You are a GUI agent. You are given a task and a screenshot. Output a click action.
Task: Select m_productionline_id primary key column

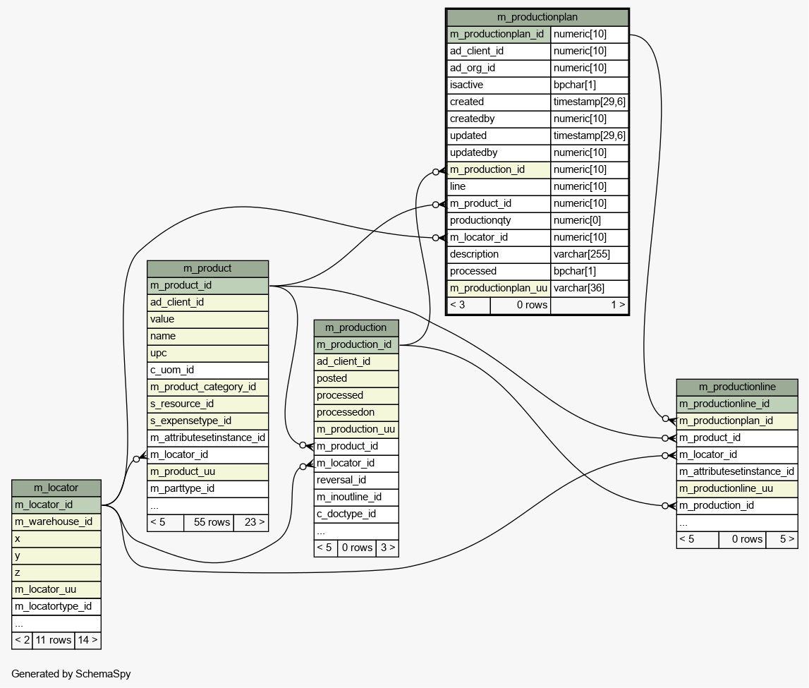tap(737, 404)
